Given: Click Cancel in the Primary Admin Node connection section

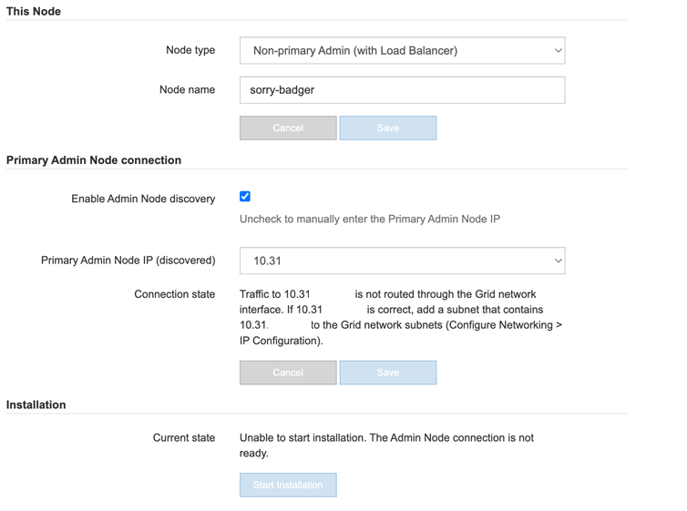Looking at the screenshot, I should pyautogui.click(x=288, y=373).
